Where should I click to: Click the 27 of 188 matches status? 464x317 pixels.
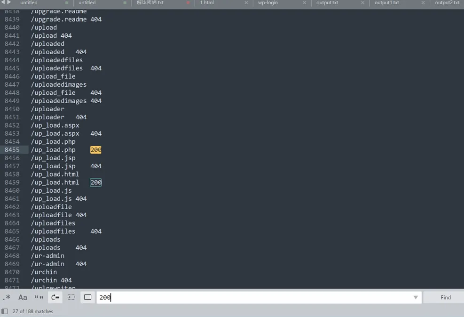pos(33,311)
